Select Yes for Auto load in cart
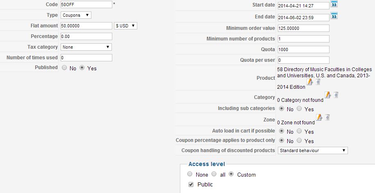This screenshot has width=375, height=193. tap(299, 132)
